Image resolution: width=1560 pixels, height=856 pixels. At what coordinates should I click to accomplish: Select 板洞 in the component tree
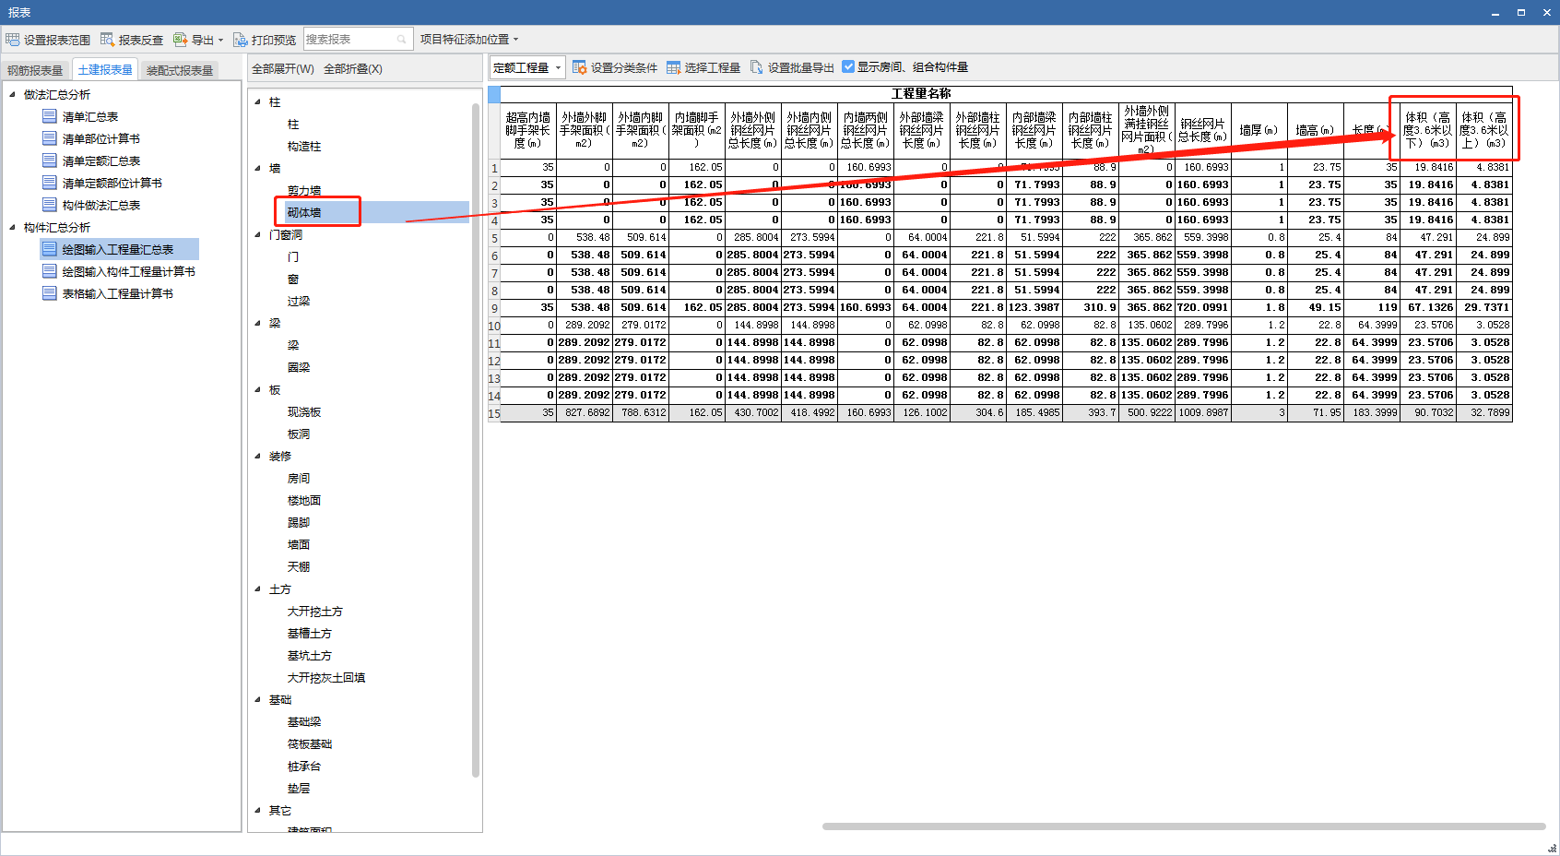299,434
